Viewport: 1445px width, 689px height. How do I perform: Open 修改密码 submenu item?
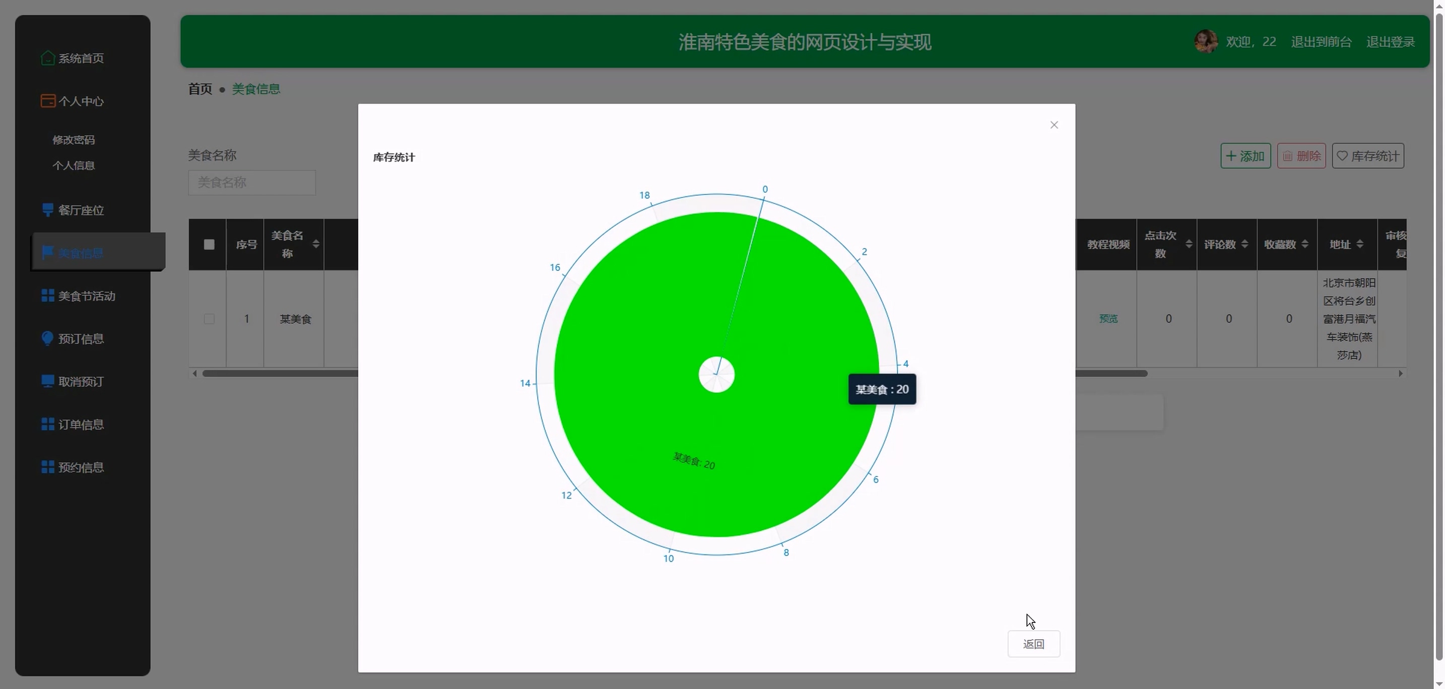coord(74,140)
